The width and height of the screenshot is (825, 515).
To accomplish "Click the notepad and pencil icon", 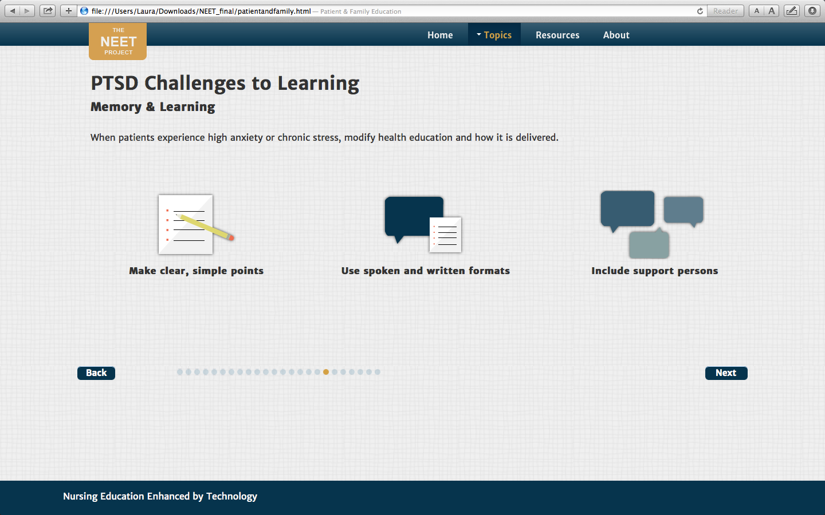I will coord(196,224).
